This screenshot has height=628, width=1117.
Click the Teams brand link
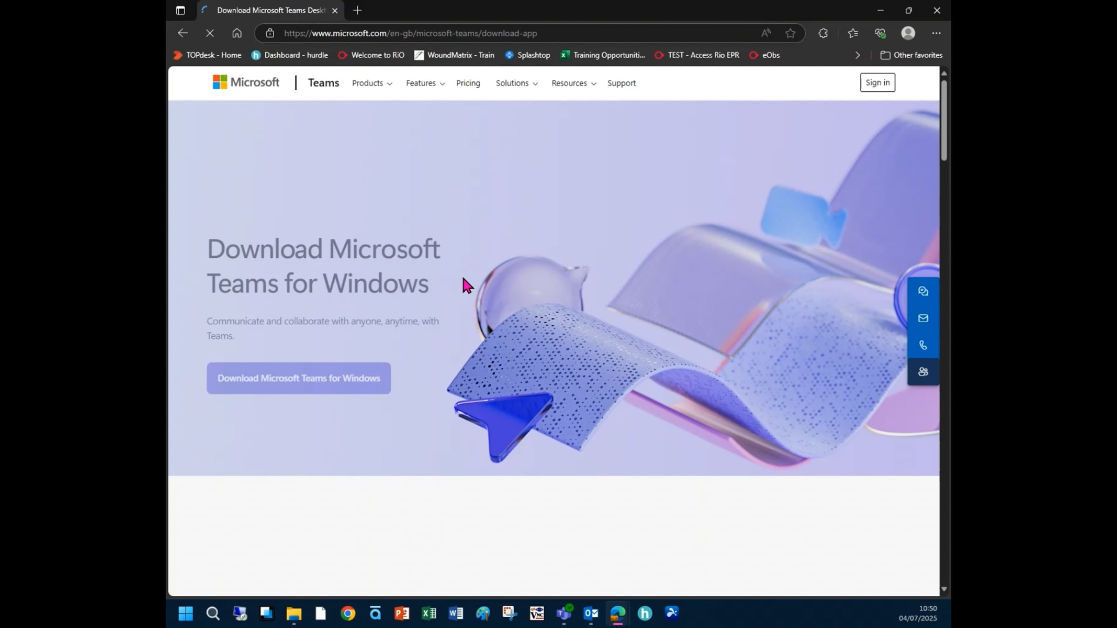323,83
